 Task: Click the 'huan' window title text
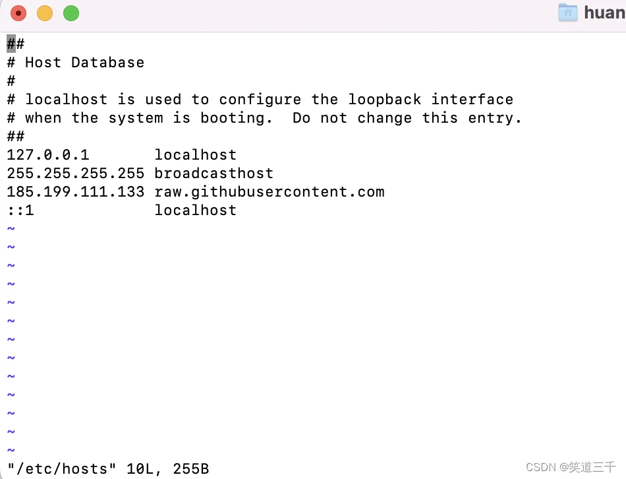click(604, 13)
